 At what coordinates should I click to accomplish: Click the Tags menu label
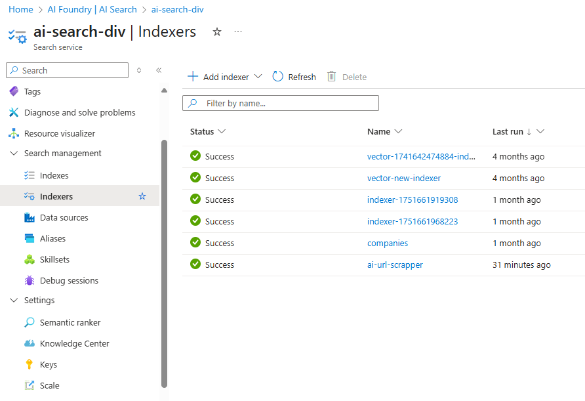pyautogui.click(x=32, y=91)
